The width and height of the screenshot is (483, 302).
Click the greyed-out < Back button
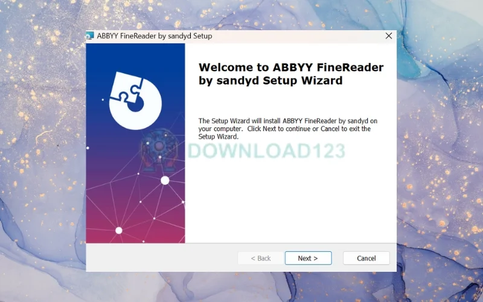[x=261, y=259]
